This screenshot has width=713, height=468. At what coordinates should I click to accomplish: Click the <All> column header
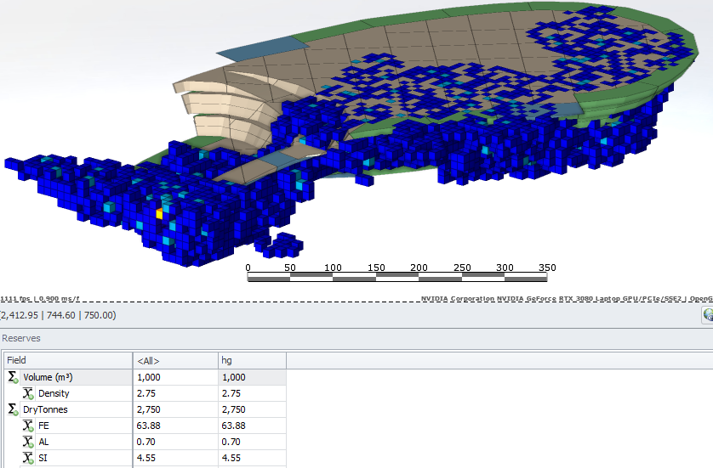pyautogui.click(x=175, y=360)
